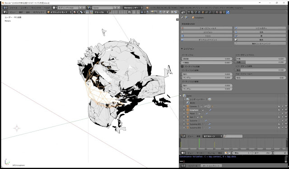This screenshot has height=169, width=289.
Task: Click the Scene name field in header
Action: [103, 8]
